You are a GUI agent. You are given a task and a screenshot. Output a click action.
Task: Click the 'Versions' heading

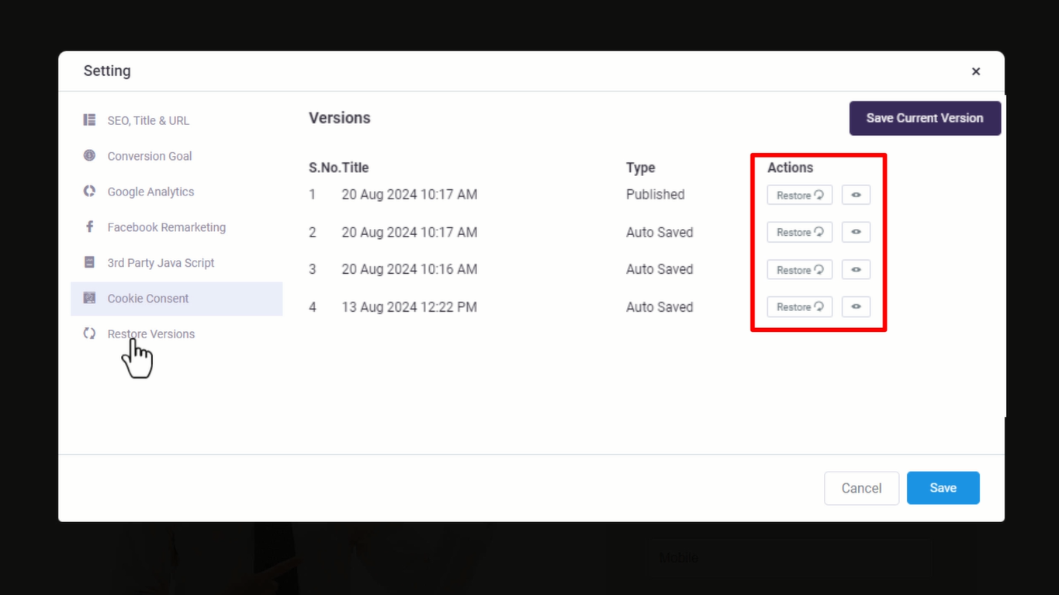coord(340,118)
